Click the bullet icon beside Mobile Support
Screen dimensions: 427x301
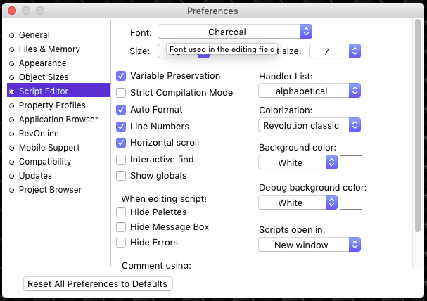click(x=11, y=148)
